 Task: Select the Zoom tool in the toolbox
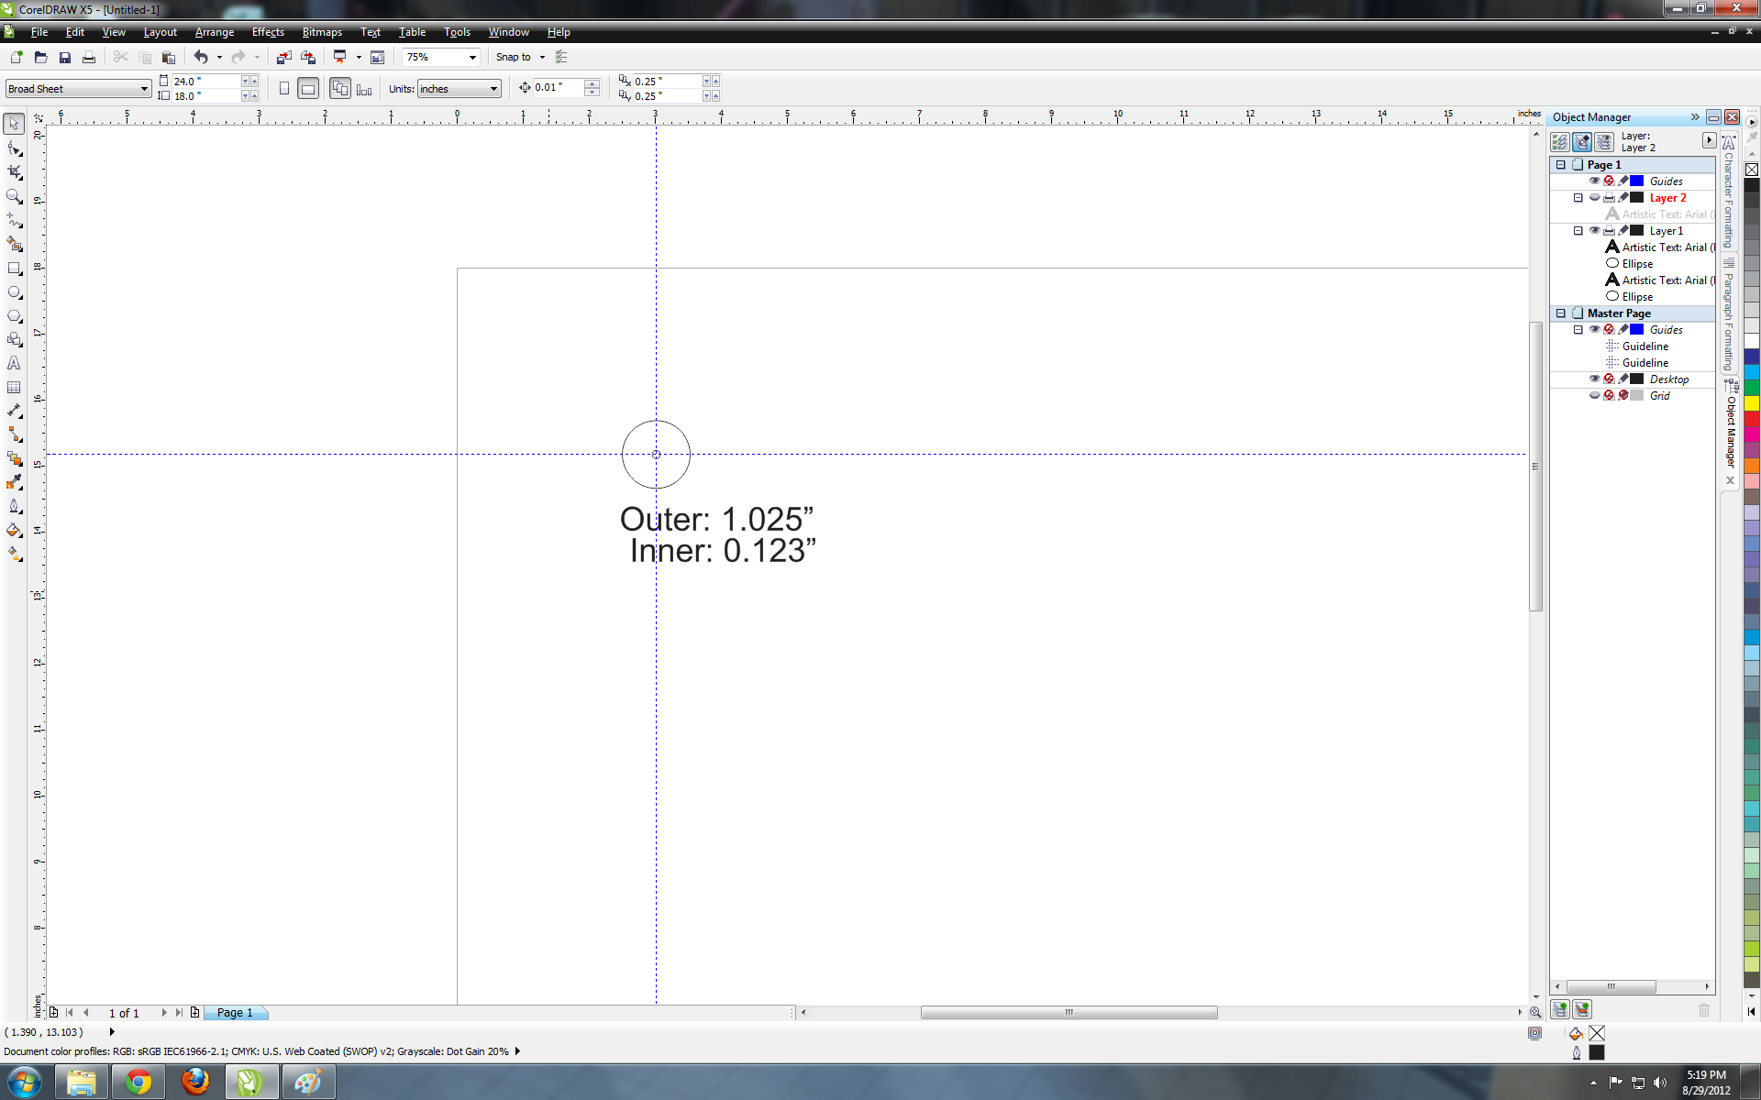tap(14, 196)
